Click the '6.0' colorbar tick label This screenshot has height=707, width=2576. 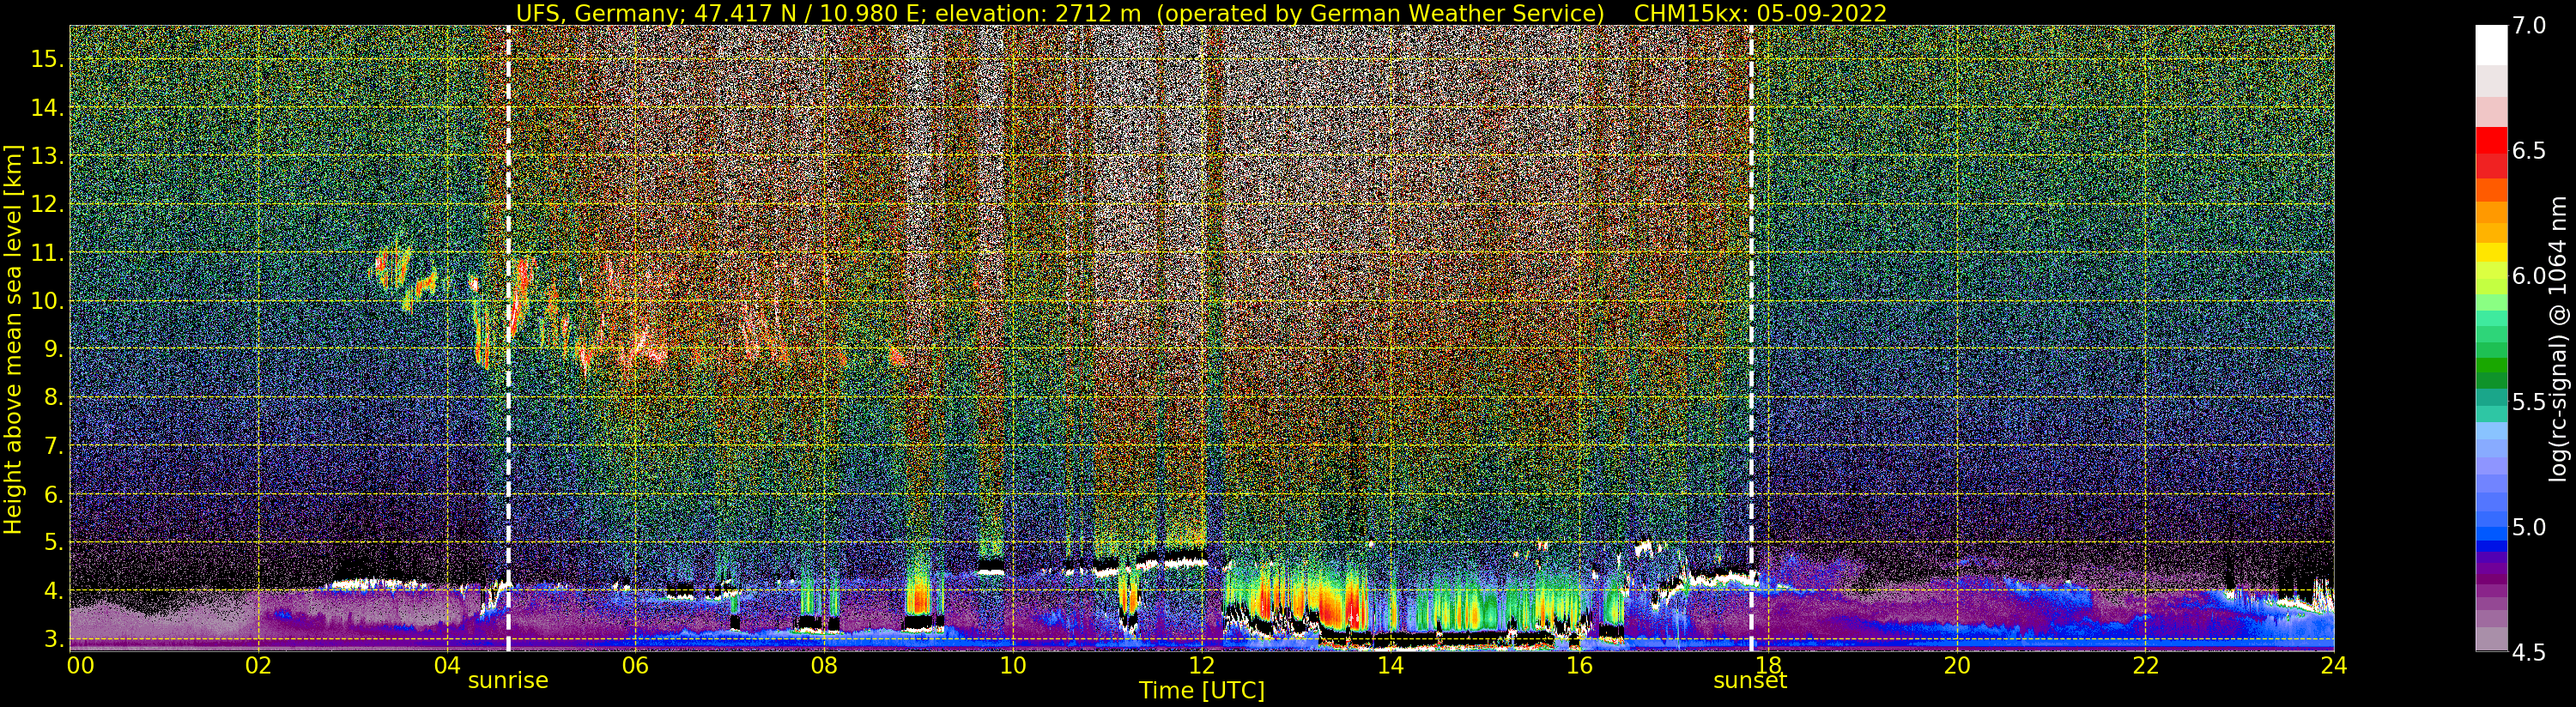pyautogui.click(x=2528, y=276)
